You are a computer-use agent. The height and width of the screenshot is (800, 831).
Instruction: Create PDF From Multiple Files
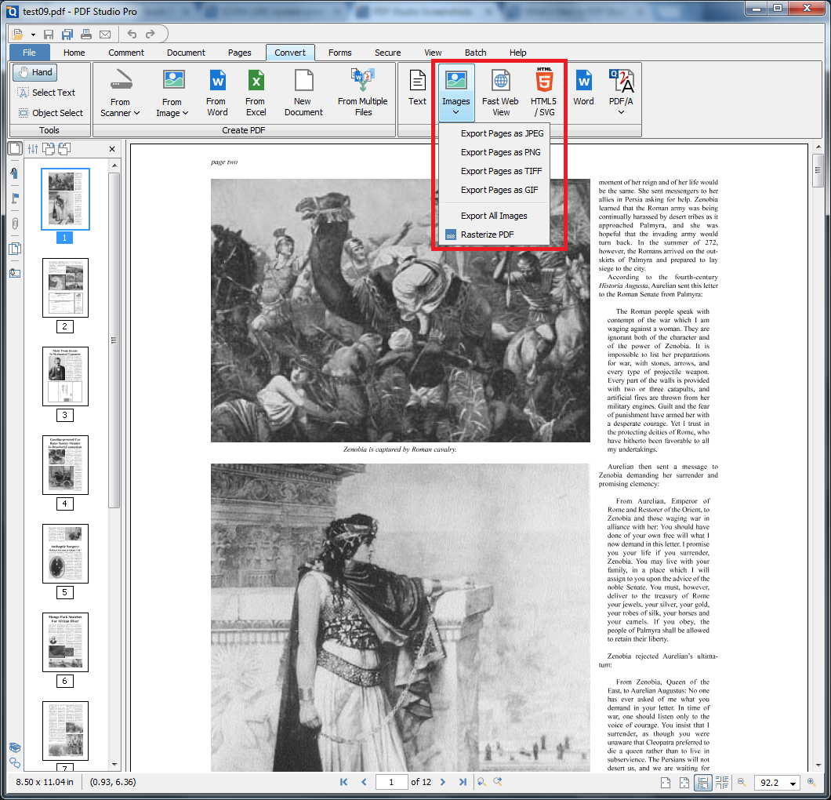click(x=363, y=93)
